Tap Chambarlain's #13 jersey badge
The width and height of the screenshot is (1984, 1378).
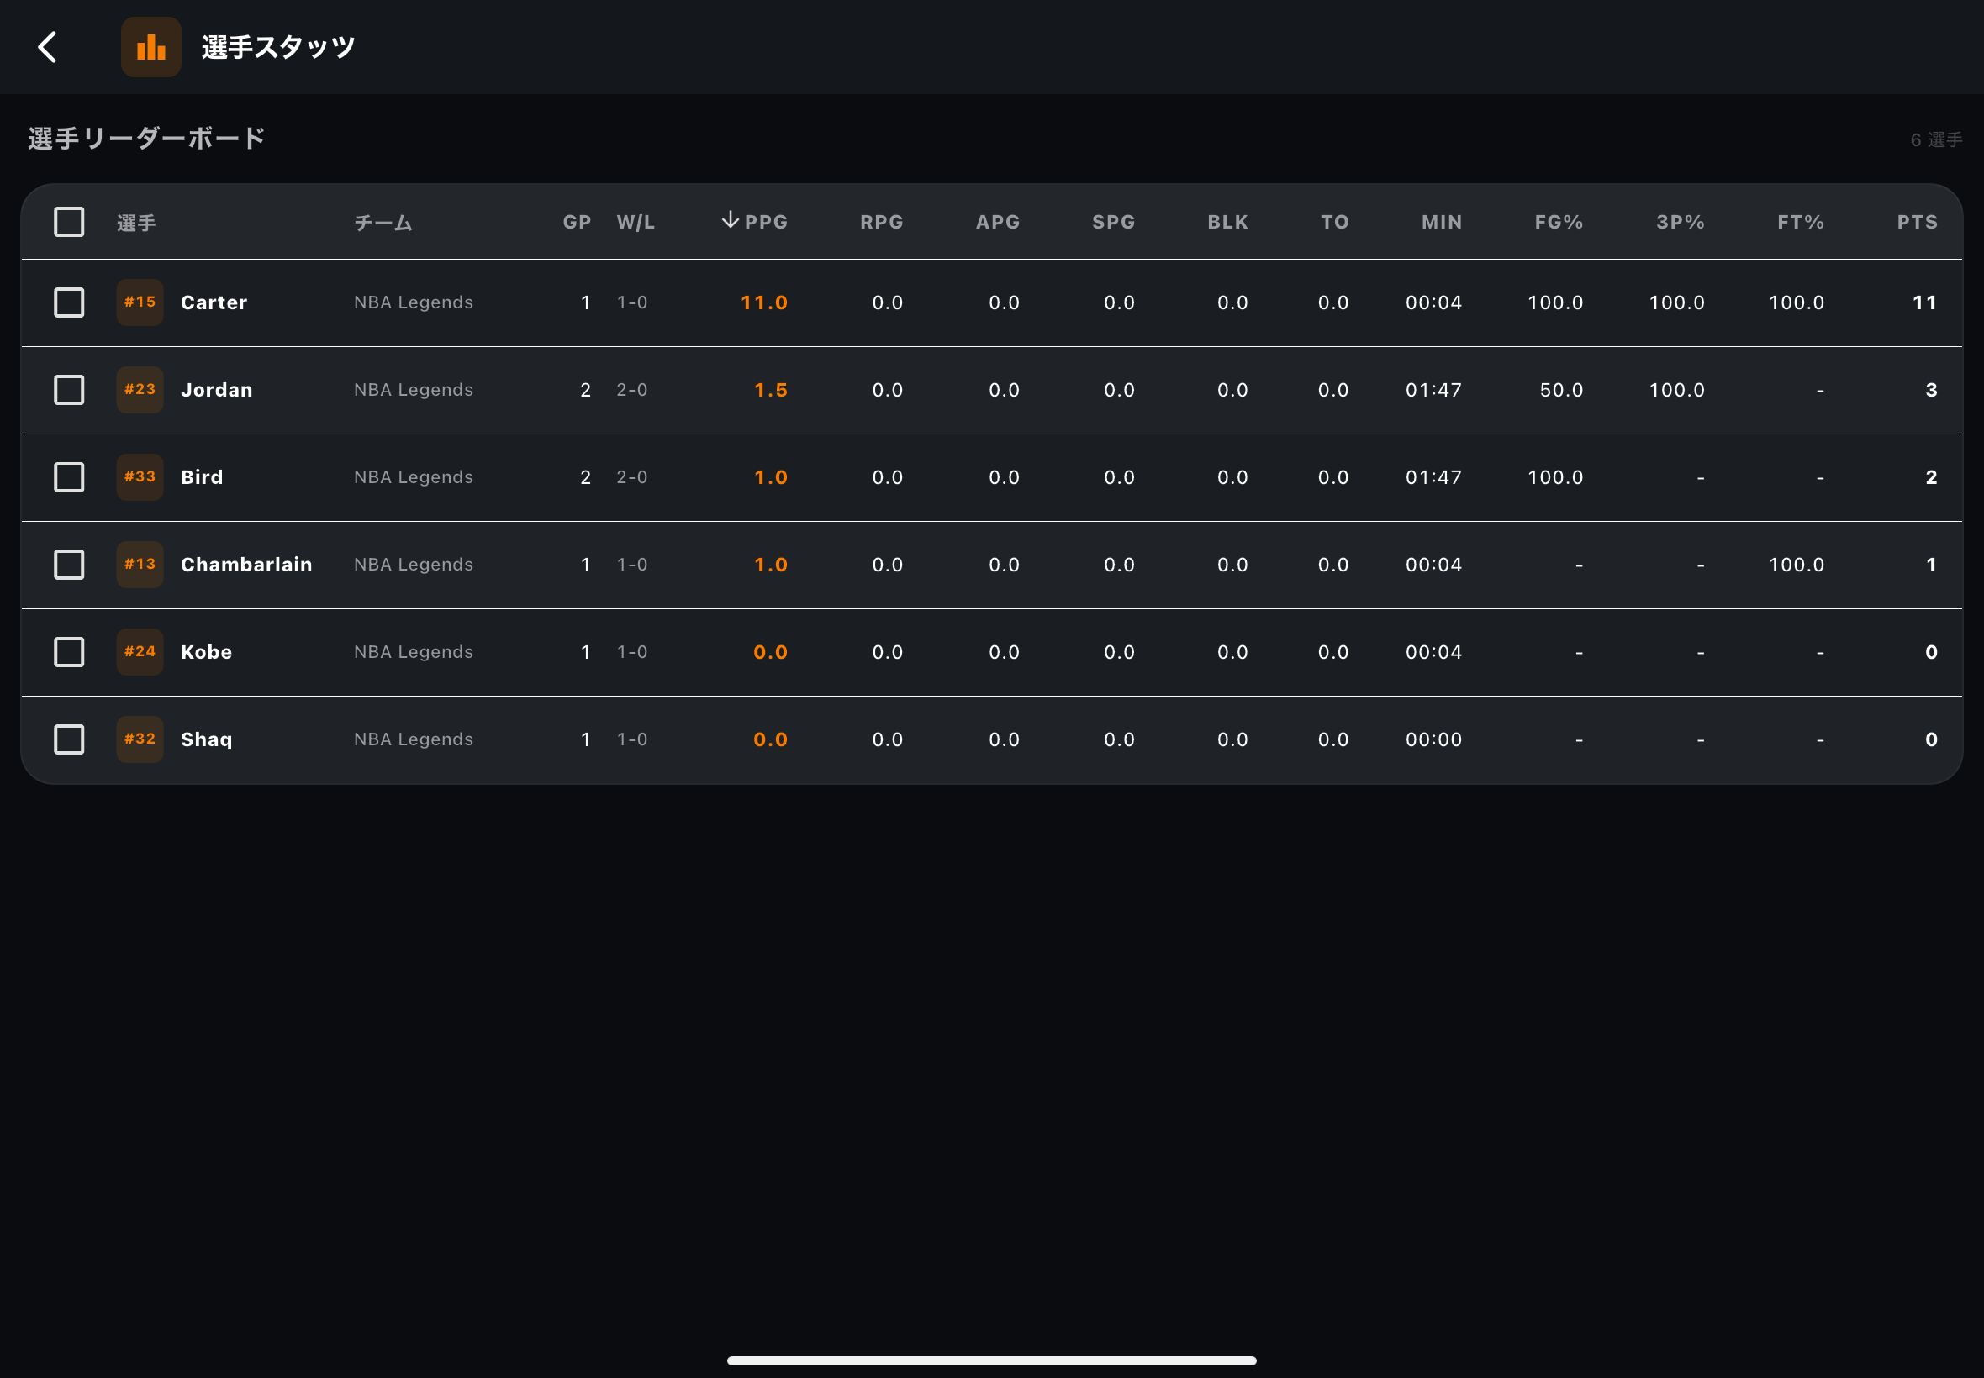point(140,564)
